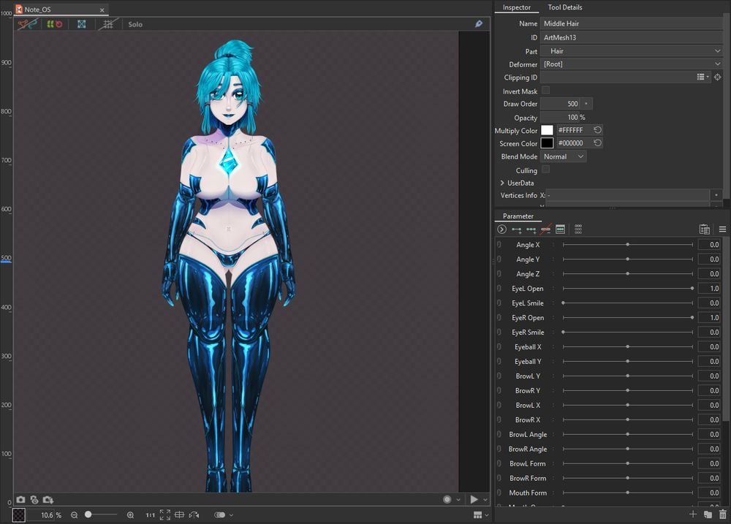This screenshot has width=731, height=524.
Task: Add three keyforms to the parameter
Action: (531, 229)
